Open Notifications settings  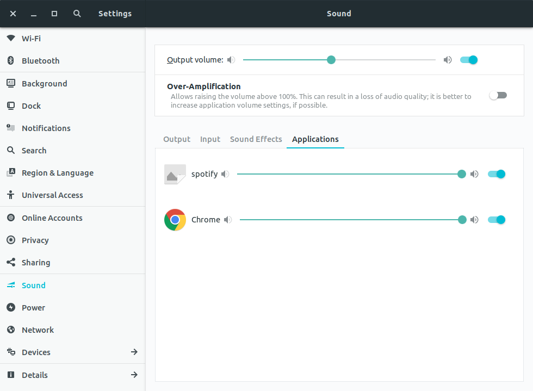(73, 128)
